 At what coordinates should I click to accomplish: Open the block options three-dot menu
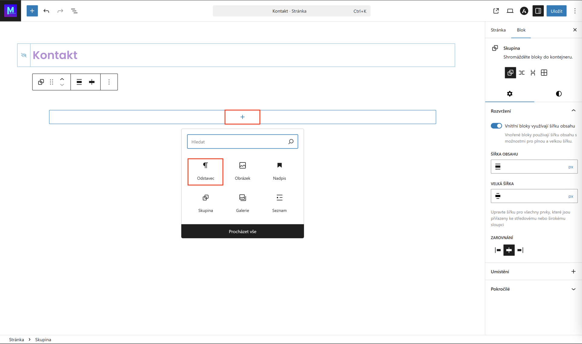click(109, 82)
